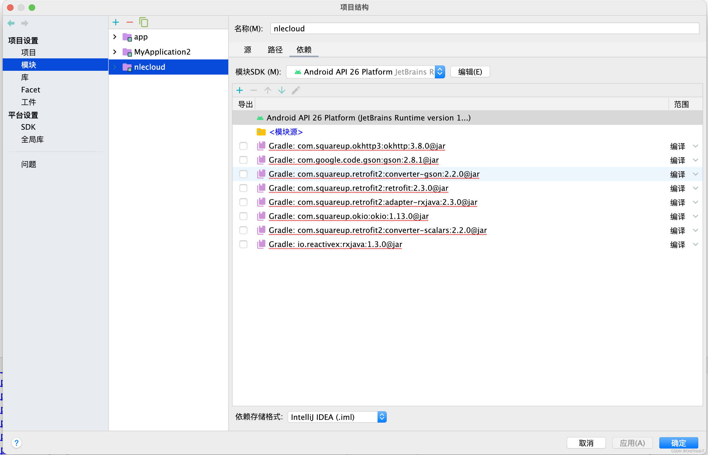Click the library icon for the rxjava:1.3.0 dependency
Viewport: 708px width, 455px height.
click(261, 244)
